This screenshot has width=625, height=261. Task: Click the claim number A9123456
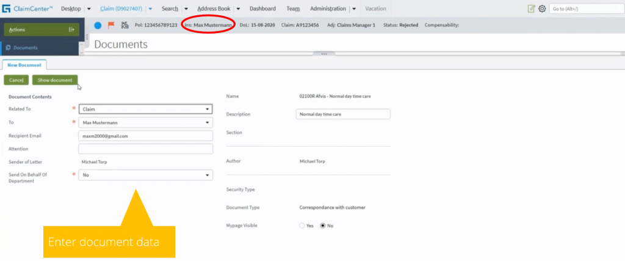pos(307,25)
